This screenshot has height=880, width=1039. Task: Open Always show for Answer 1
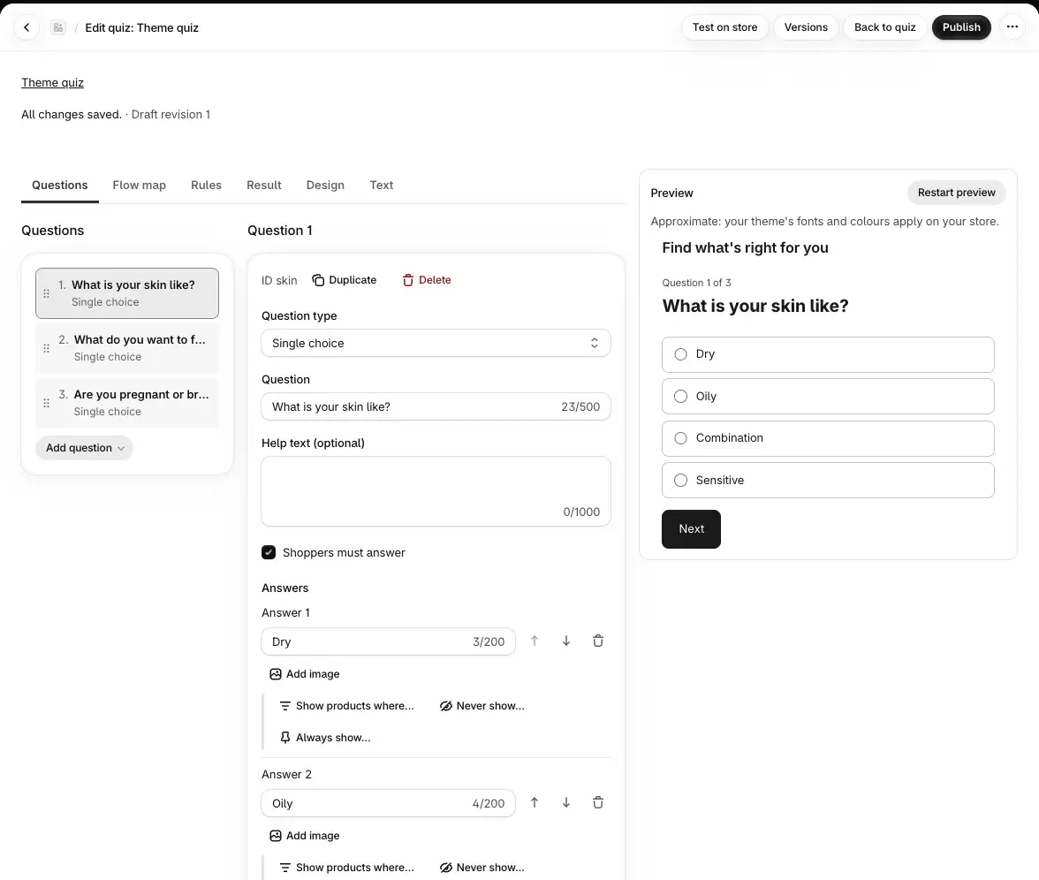pyautogui.click(x=325, y=738)
